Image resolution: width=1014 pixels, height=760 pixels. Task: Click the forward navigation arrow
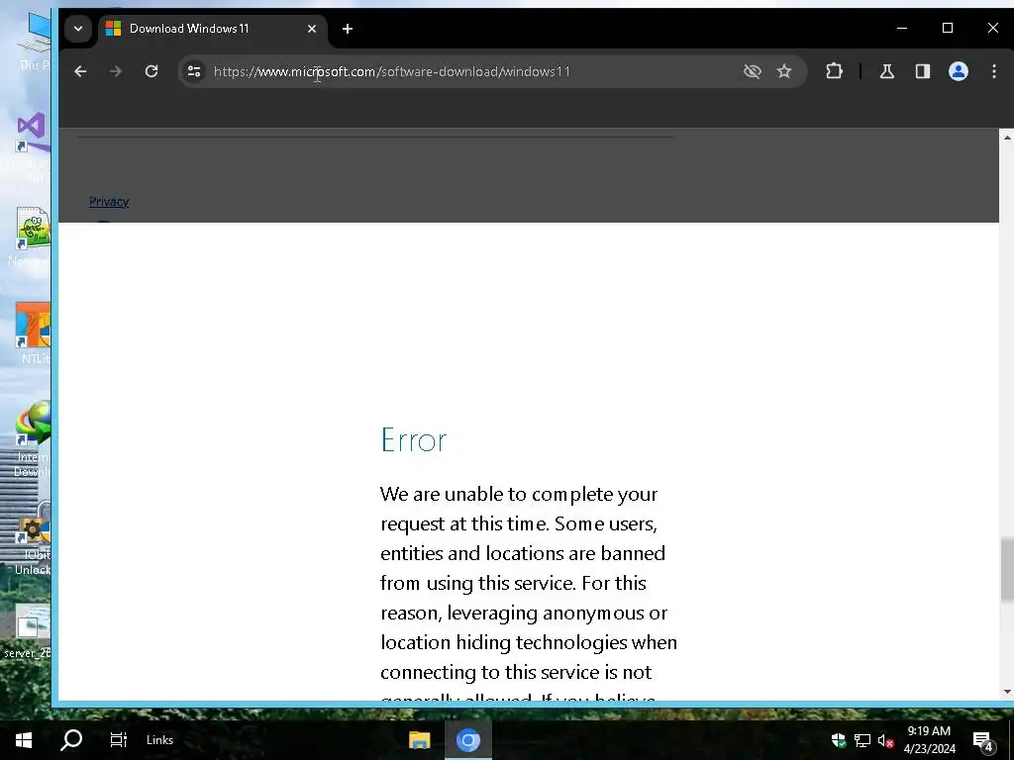[116, 71]
